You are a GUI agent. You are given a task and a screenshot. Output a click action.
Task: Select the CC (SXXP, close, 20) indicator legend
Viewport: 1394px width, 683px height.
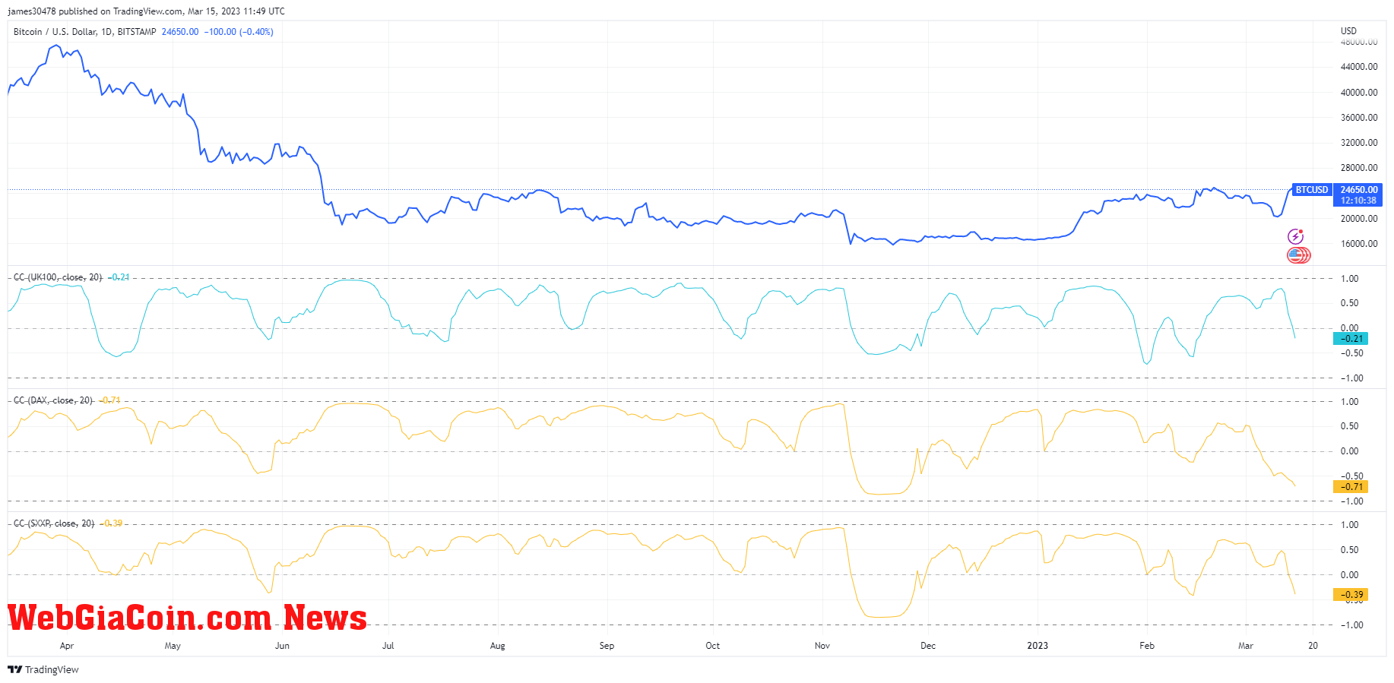tap(54, 523)
